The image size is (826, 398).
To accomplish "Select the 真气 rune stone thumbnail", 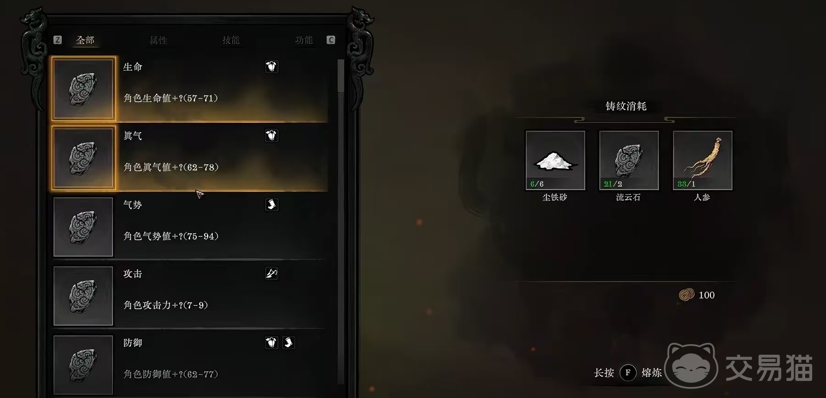I will [83, 158].
